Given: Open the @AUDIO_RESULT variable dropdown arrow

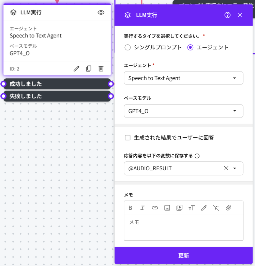Looking at the screenshot, I should [x=235, y=168].
